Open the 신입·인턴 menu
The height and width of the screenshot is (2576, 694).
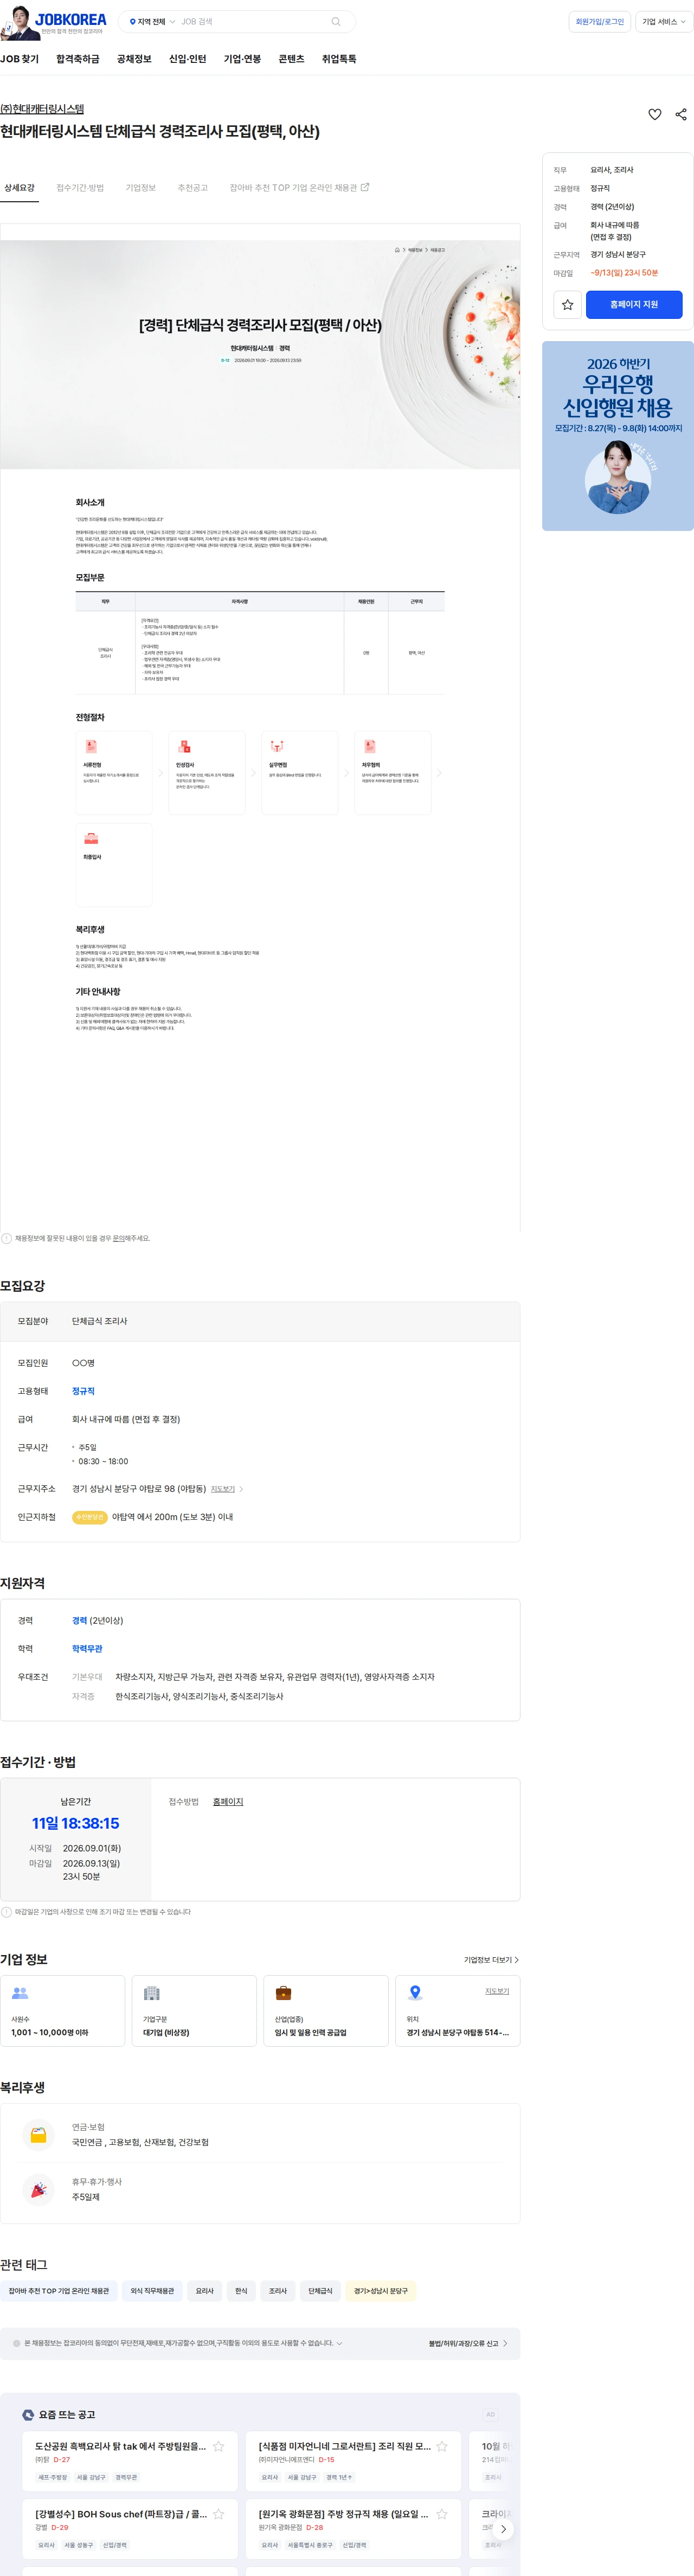click(187, 59)
